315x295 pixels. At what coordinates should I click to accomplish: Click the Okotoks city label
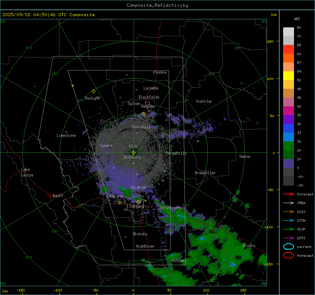point(140,234)
